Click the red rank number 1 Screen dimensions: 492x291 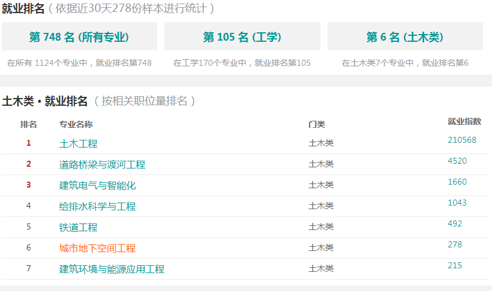click(29, 143)
